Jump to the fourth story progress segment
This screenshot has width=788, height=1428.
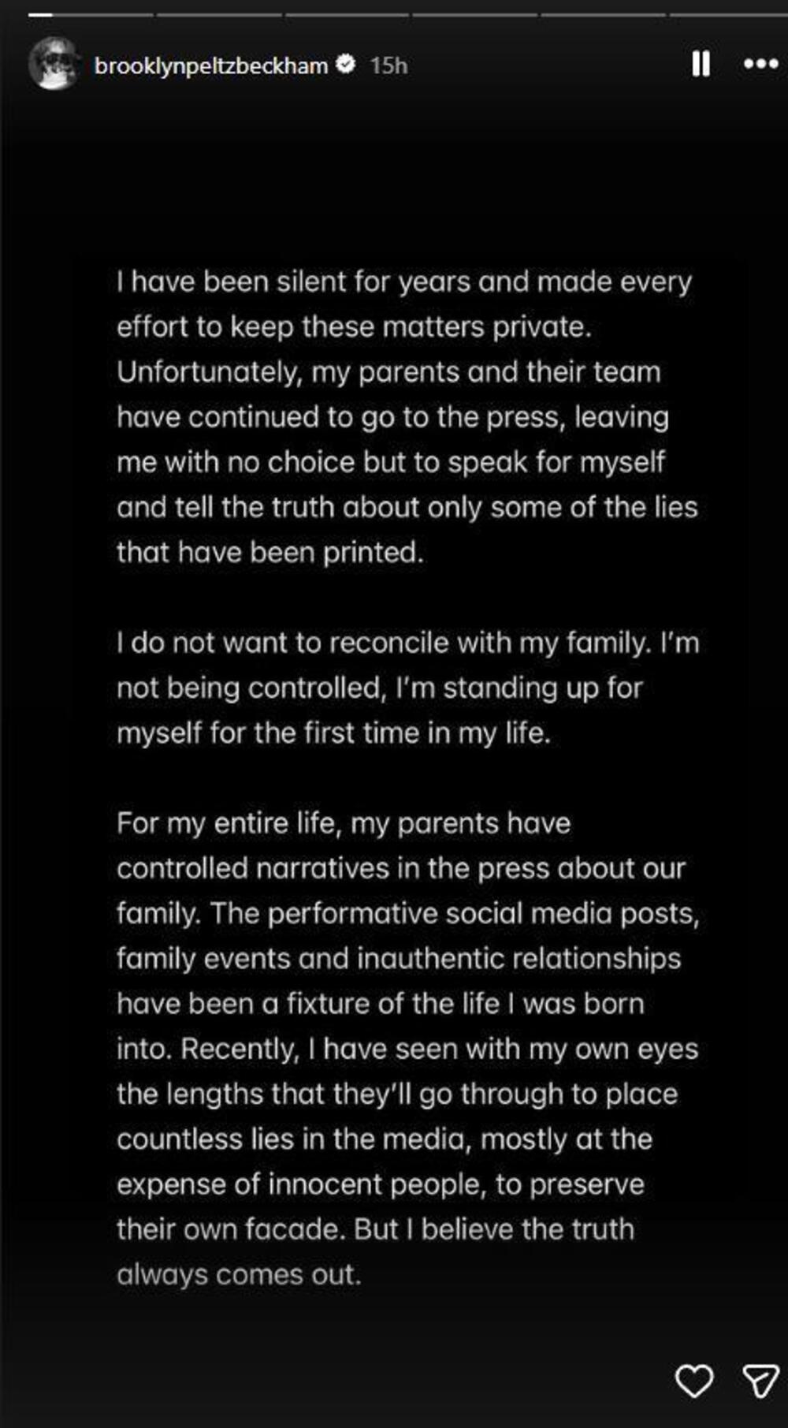pyautogui.click(x=476, y=14)
